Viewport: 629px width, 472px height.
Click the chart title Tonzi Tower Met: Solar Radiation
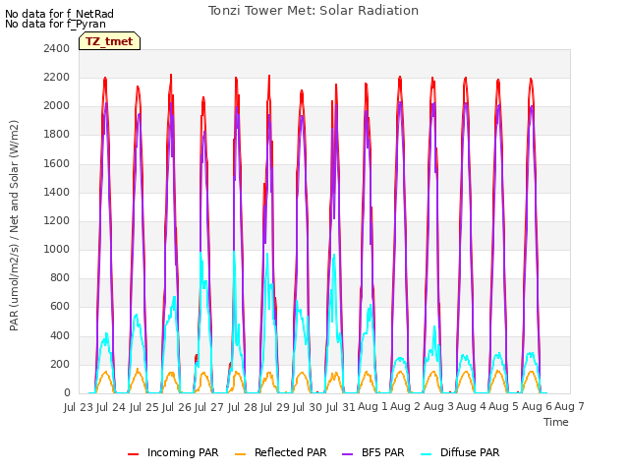coord(314,11)
